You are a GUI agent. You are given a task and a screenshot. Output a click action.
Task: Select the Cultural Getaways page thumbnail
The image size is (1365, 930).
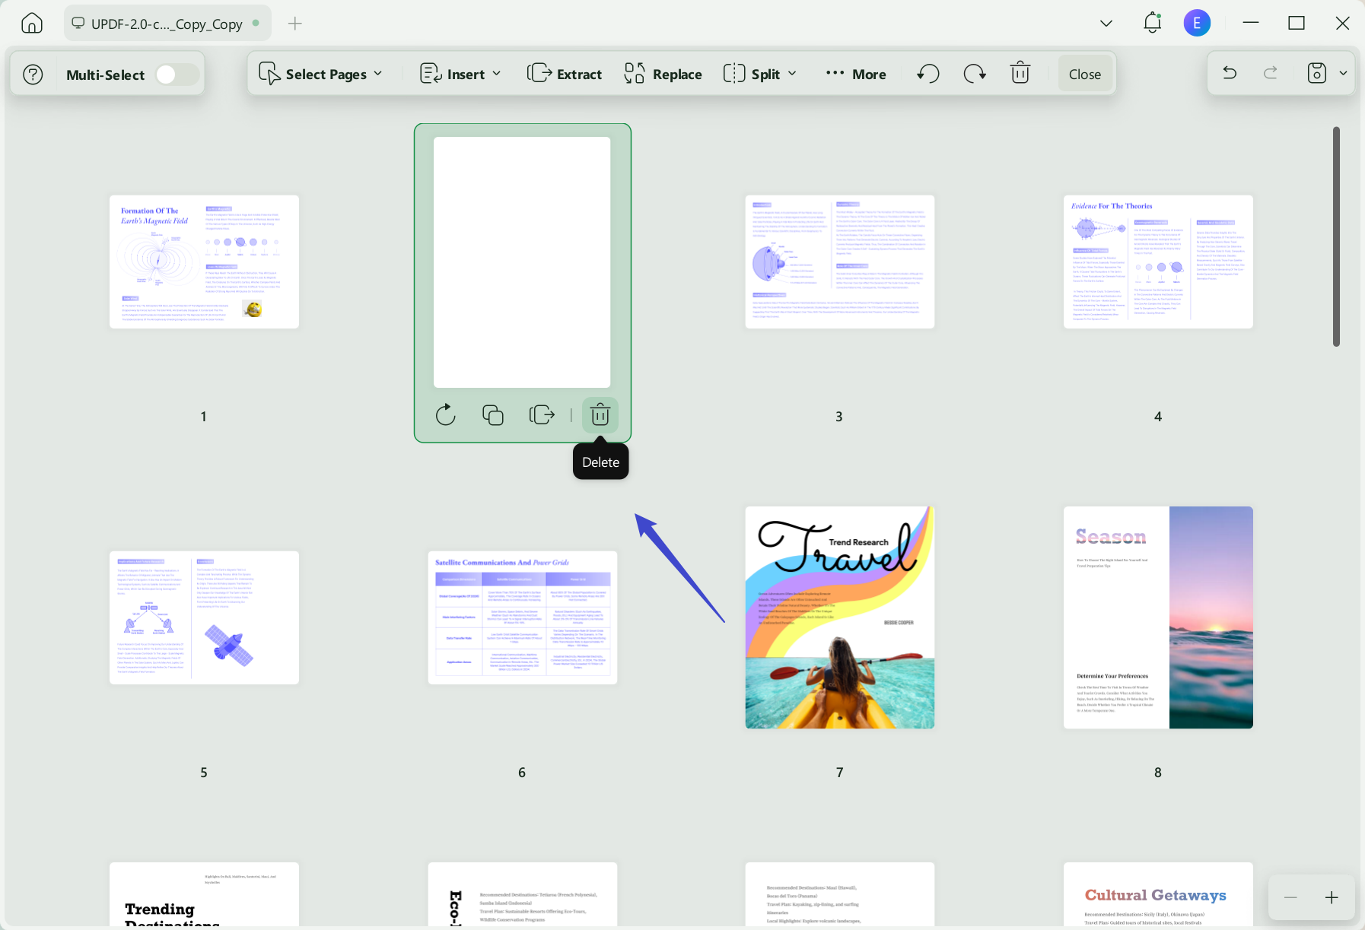[1158, 894]
